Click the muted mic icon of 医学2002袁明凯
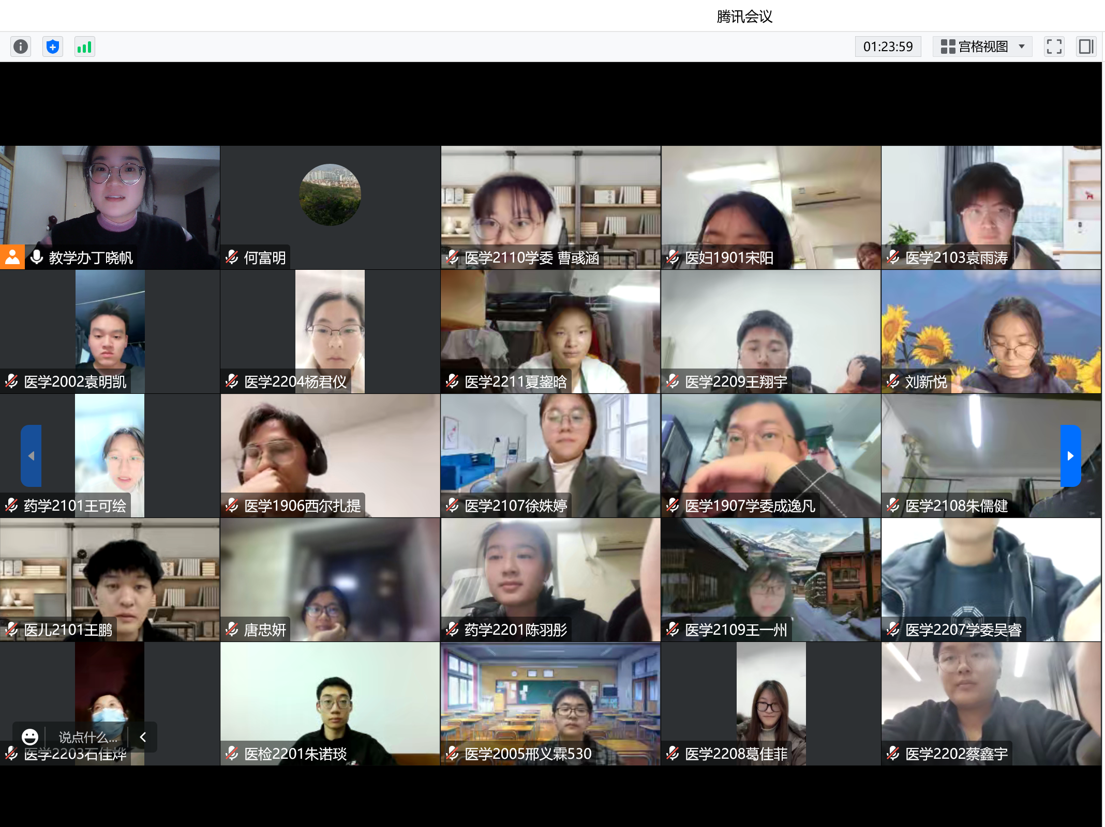 coord(11,381)
